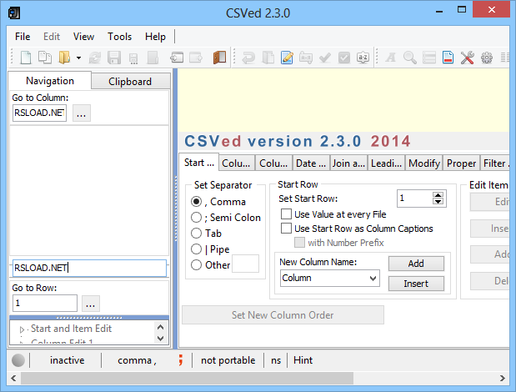Image resolution: width=516 pixels, height=392 pixels.
Task: Open the Date ... tab
Action: pos(311,163)
